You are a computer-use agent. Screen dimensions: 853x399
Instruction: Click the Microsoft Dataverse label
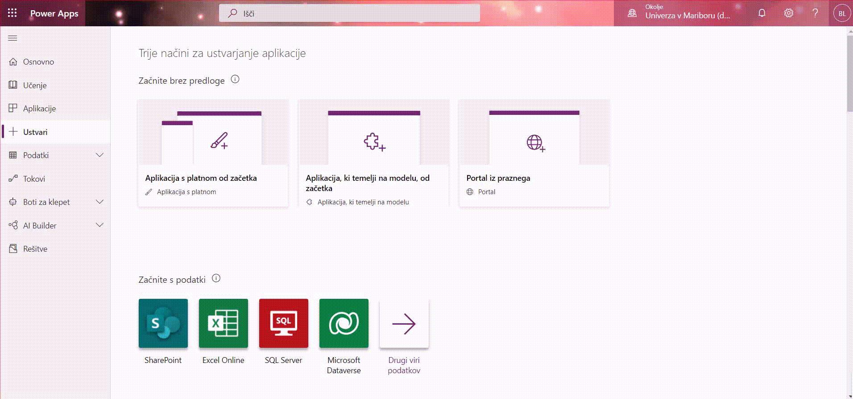344,365
